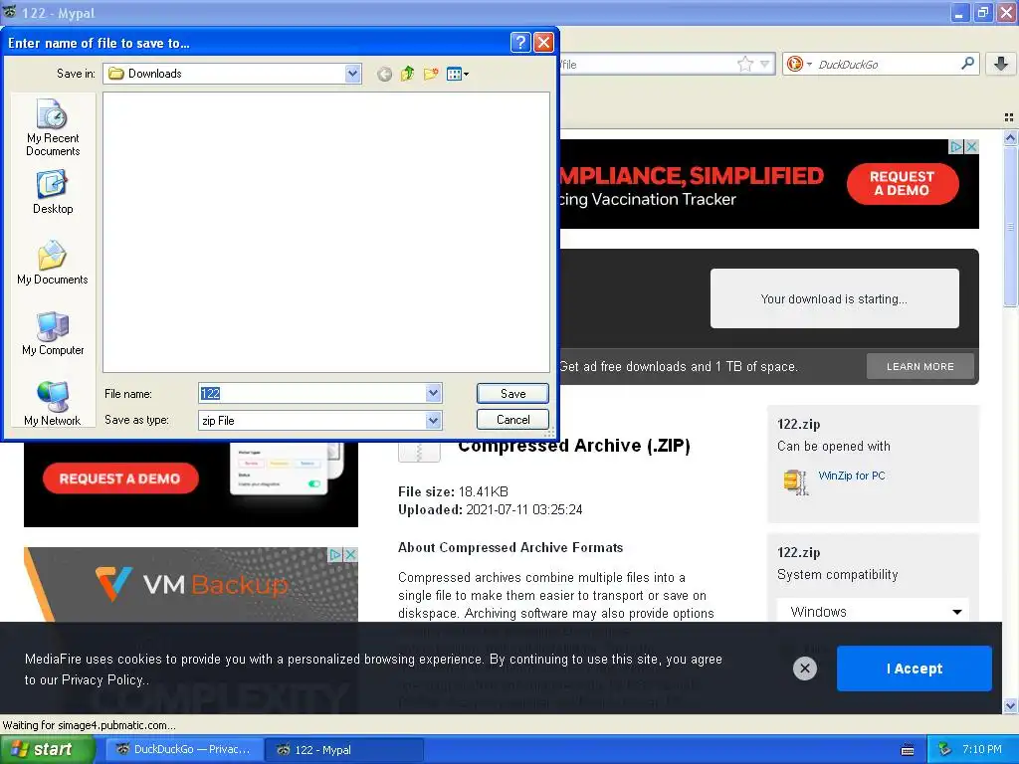This screenshot has width=1019, height=764.
Task: Expand the Save as type dropdown
Action: pos(434,421)
